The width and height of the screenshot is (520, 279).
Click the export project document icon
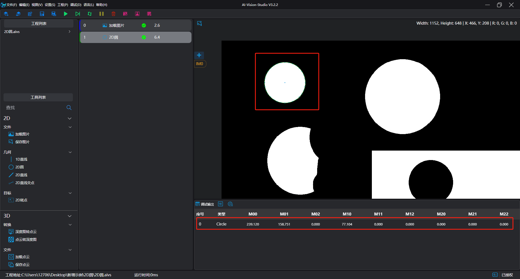[30, 14]
